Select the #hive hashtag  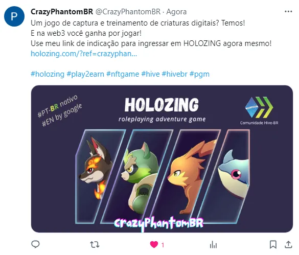pos(150,74)
